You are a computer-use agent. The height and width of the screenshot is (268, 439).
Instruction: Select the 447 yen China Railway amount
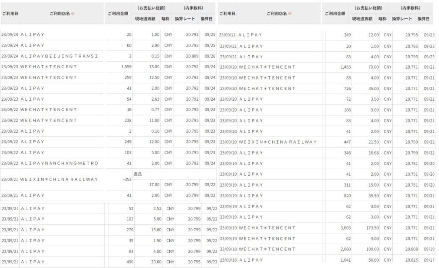tap(346, 142)
